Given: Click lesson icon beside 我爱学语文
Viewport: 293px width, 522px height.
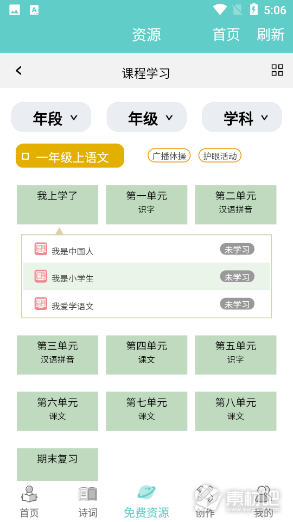Looking at the screenshot, I should click(41, 303).
